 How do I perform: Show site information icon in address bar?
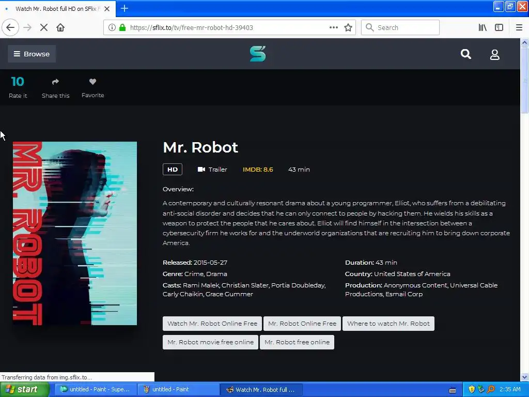(x=112, y=27)
